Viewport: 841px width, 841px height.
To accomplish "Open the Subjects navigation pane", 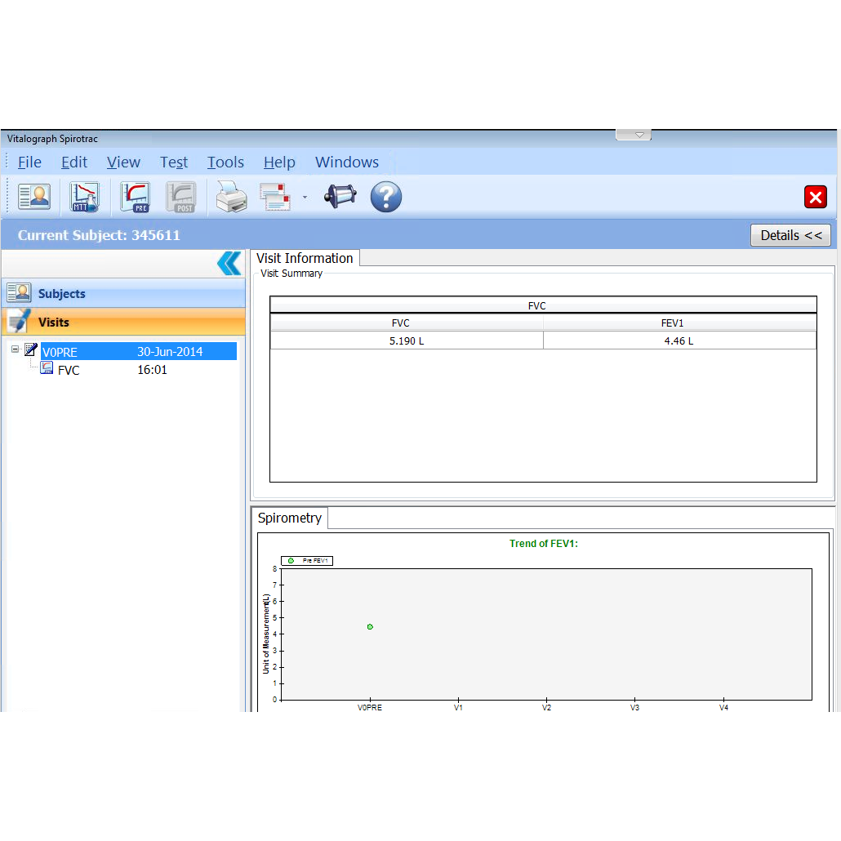I will [122, 293].
